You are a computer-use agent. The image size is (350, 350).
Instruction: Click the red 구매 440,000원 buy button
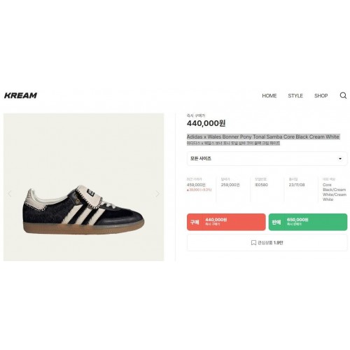pyautogui.click(x=226, y=222)
